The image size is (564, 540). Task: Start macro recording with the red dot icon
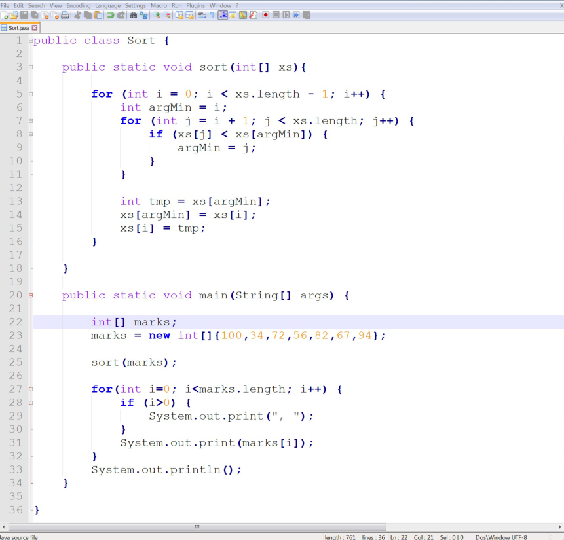[x=266, y=15]
